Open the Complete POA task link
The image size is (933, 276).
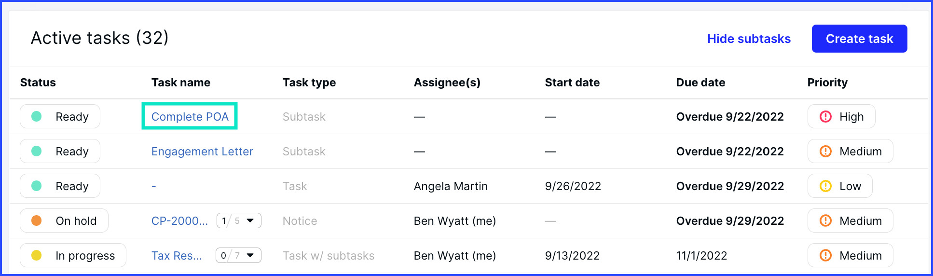190,117
